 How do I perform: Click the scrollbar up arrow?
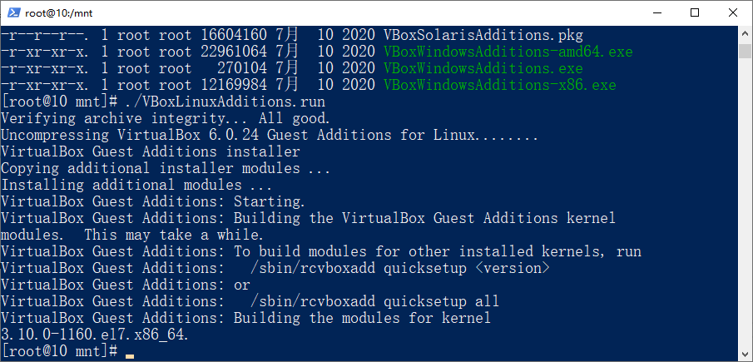point(745,34)
